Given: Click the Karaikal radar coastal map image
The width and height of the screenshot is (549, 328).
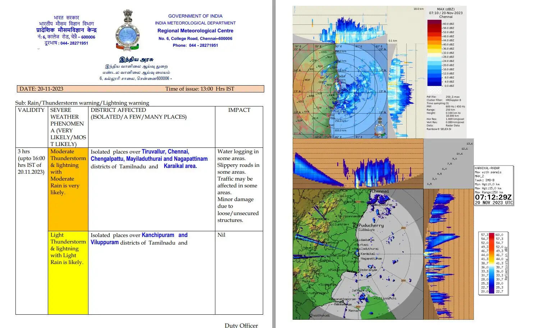Looking at the screenshot, I should (x=358, y=254).
